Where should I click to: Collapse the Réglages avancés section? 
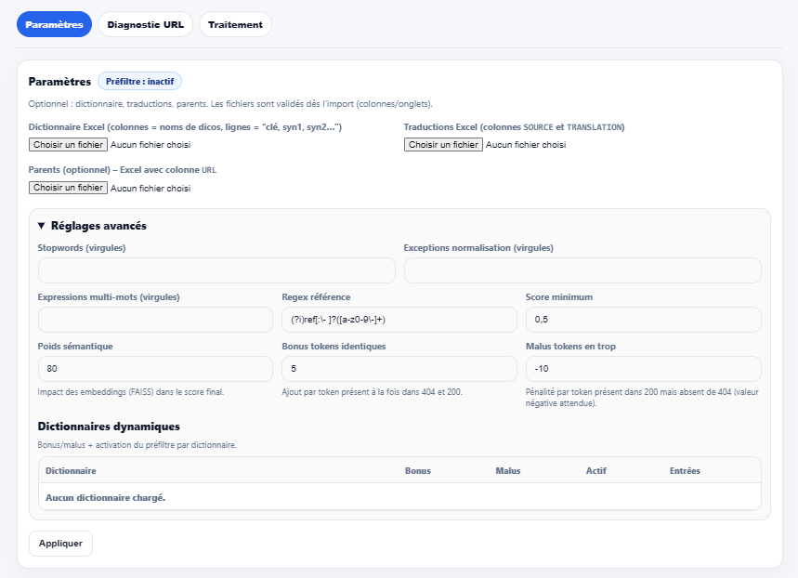92,226
